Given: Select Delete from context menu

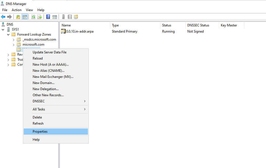Looking at the screenshot, I should click(56, 117).
